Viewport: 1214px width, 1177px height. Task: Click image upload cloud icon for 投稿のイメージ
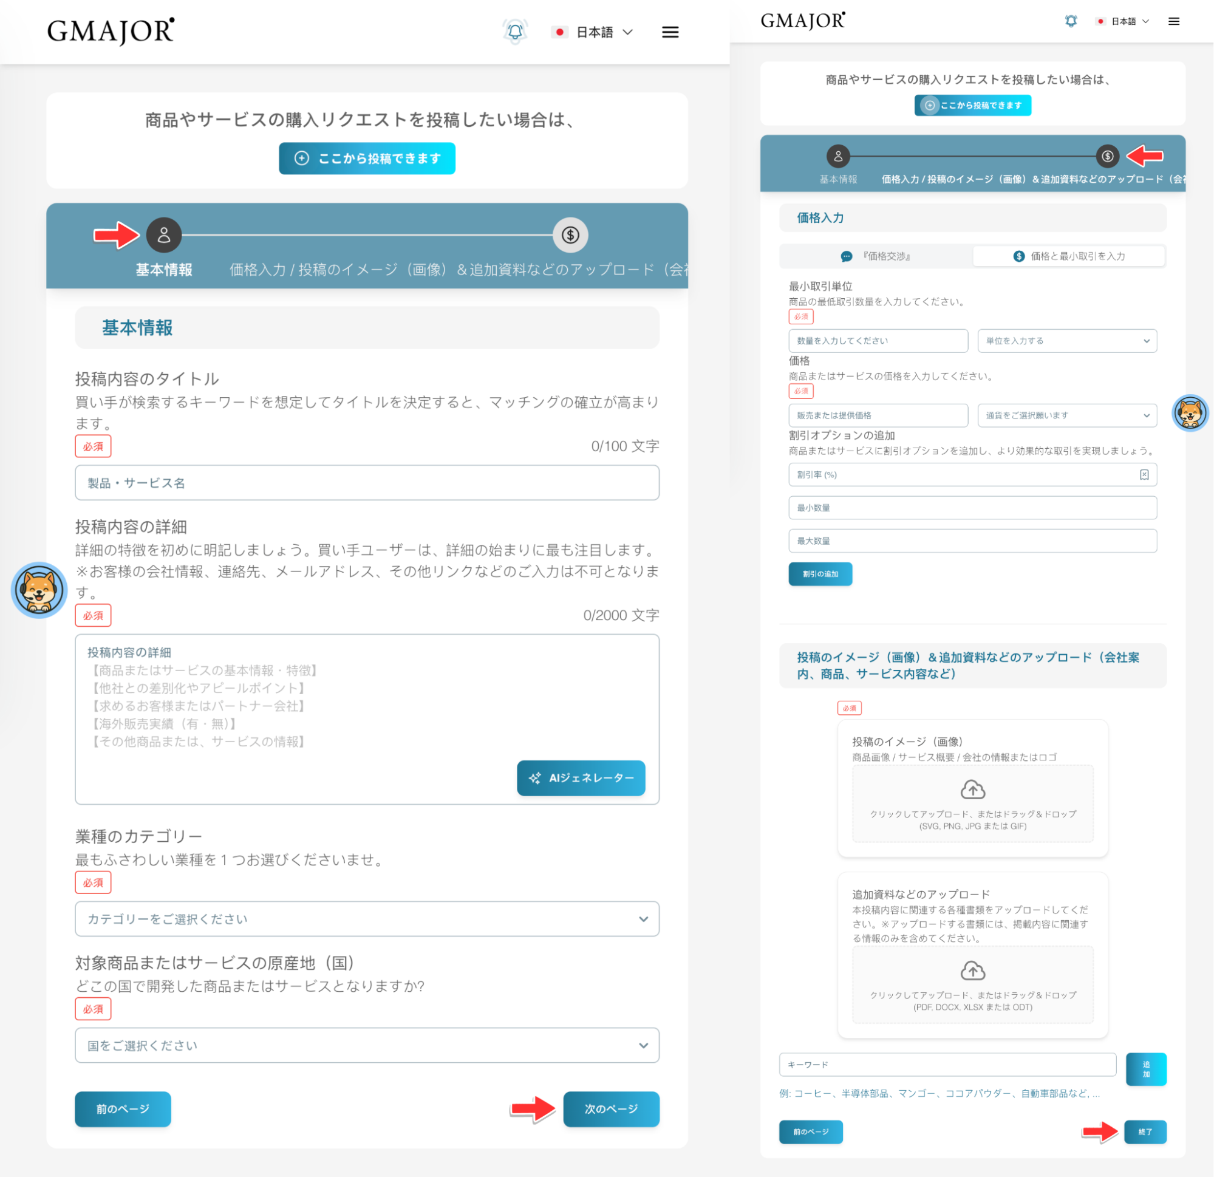pos(972,790)
